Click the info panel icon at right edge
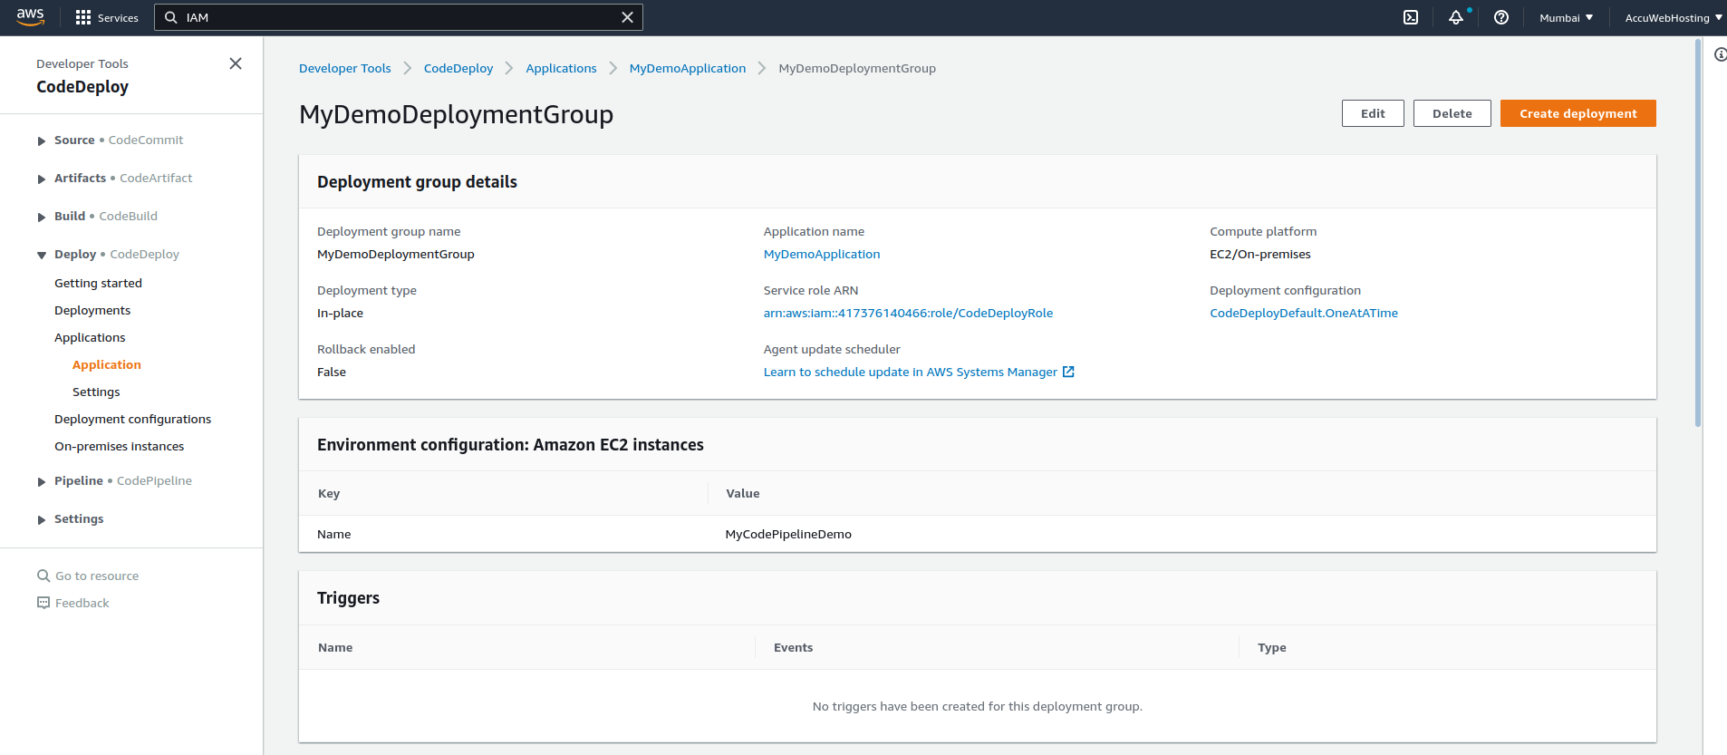This screenshot has height=755, width=1727. [x=1720, y=54]
